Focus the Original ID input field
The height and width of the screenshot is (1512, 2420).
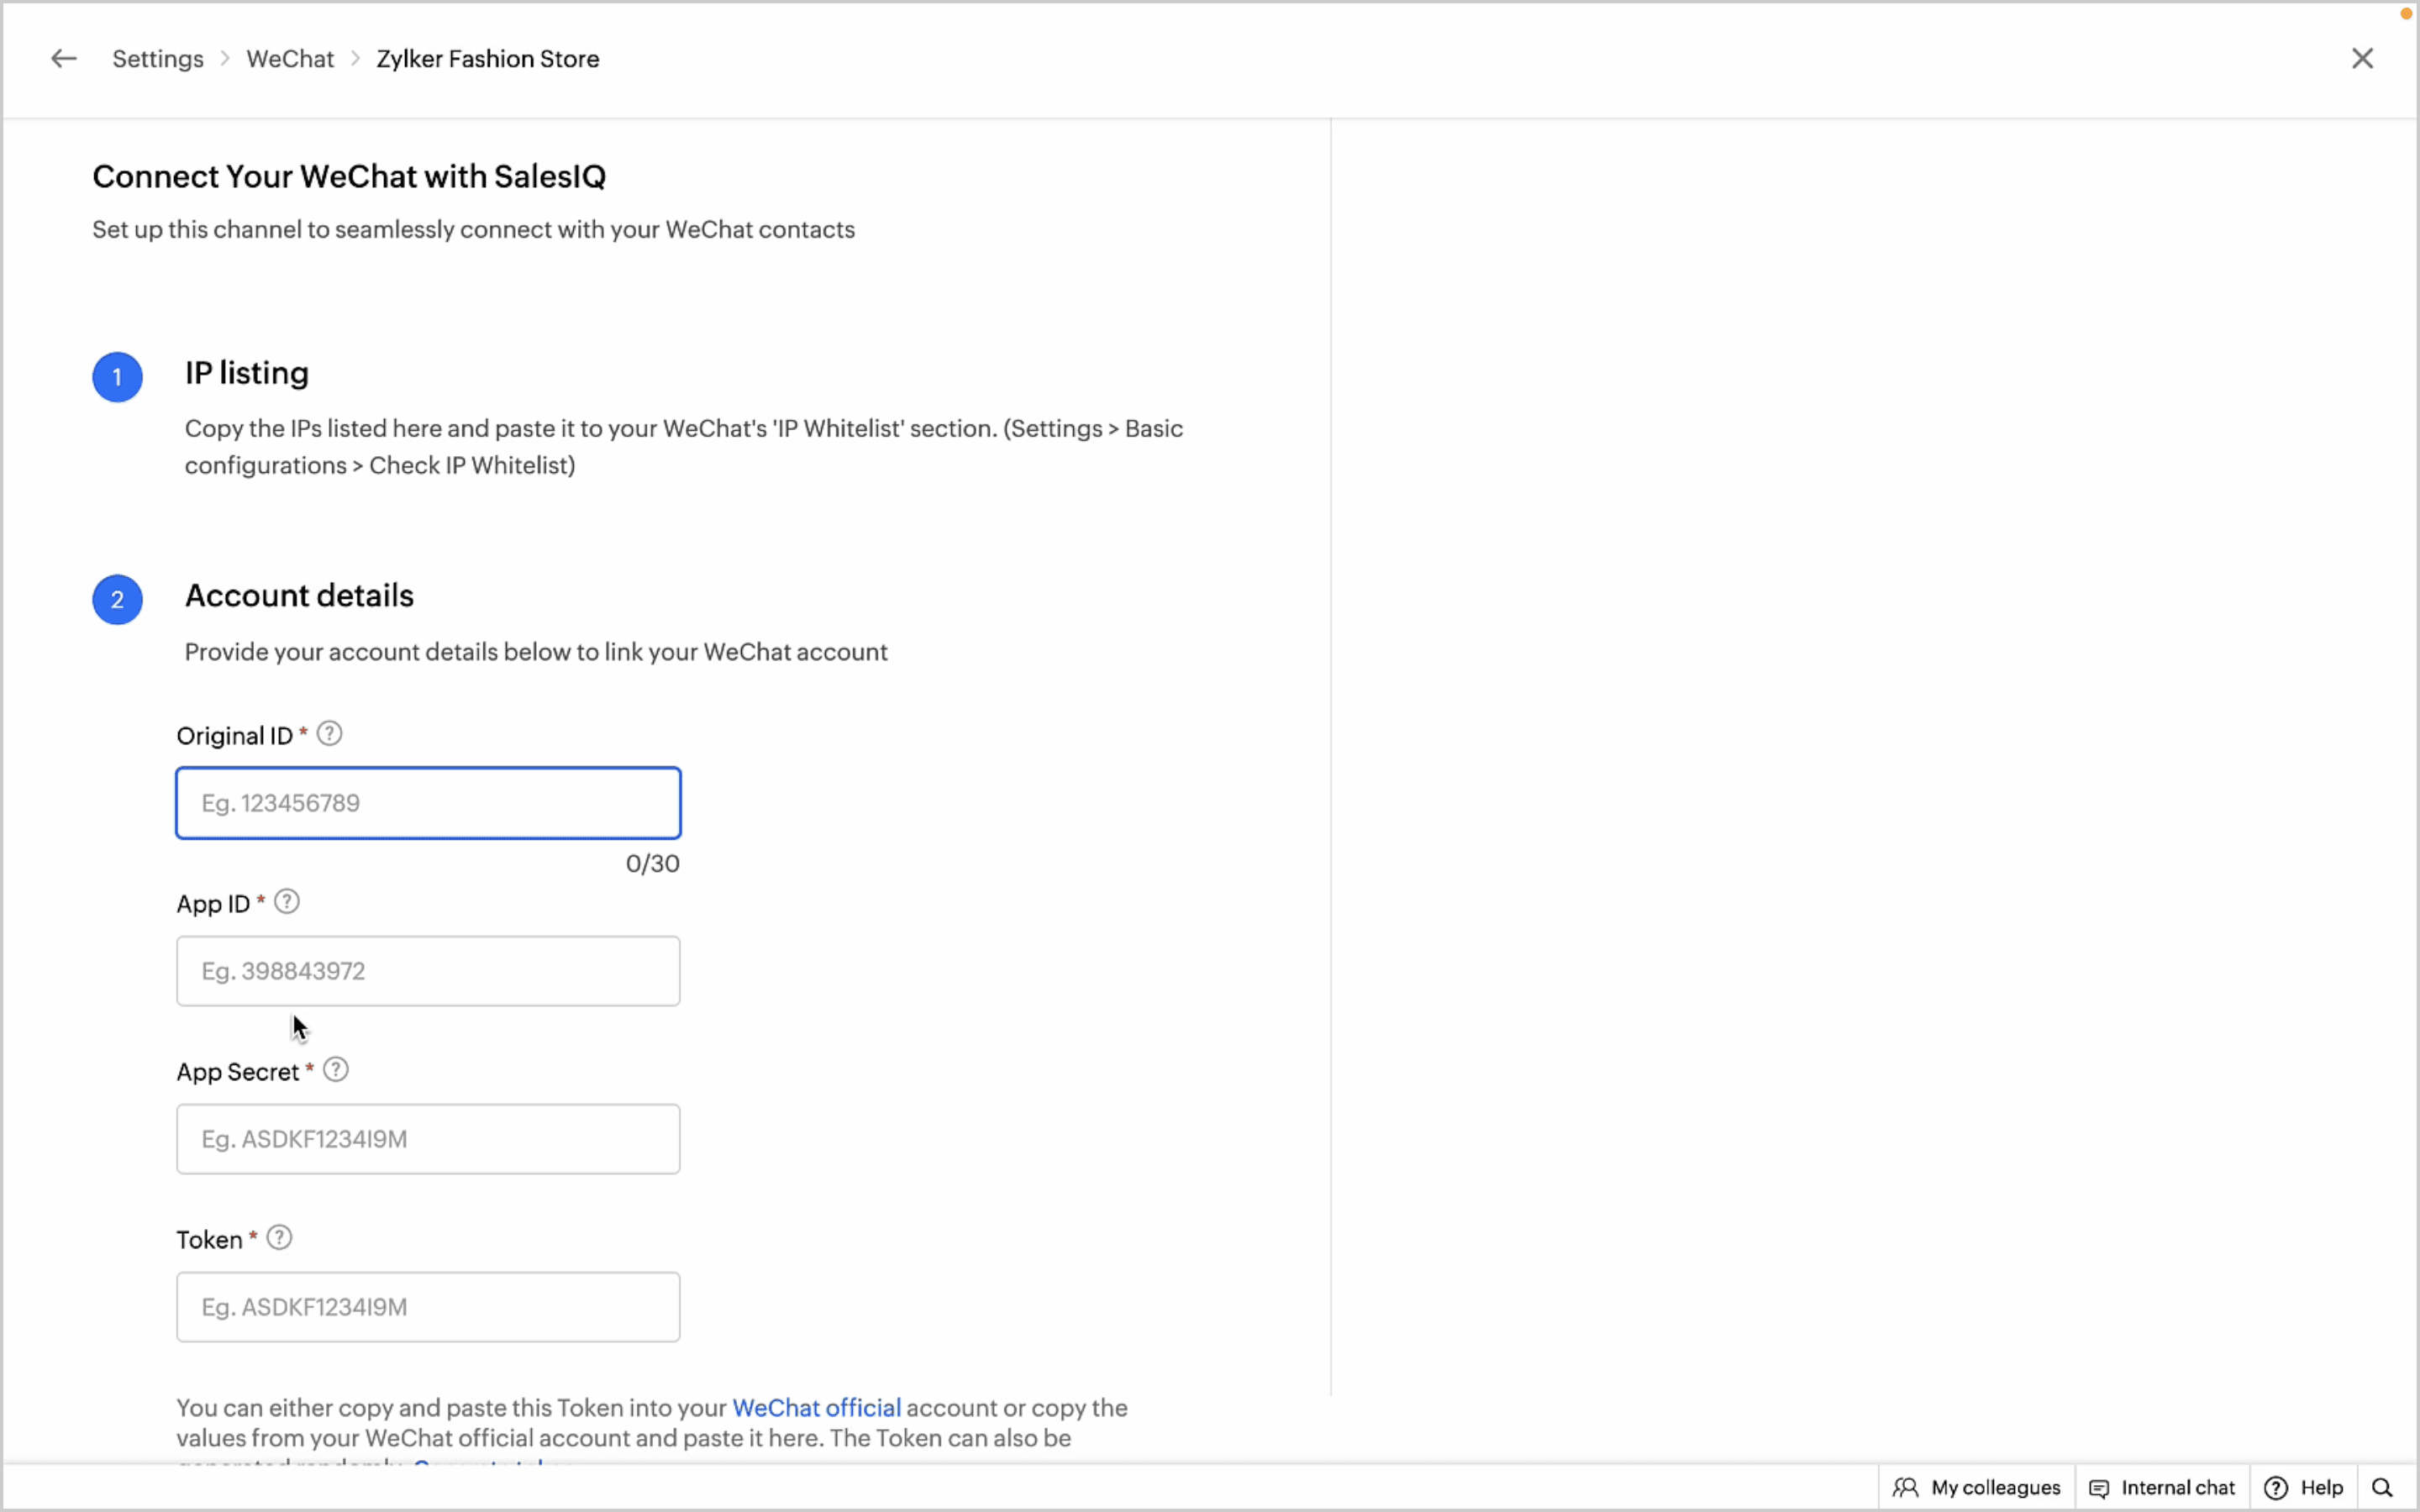[428, 803]
